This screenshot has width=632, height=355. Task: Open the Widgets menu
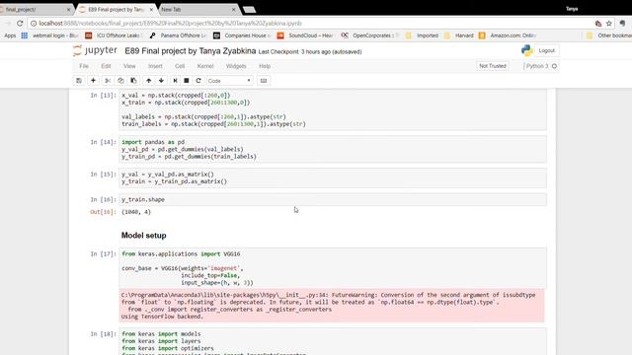coord(236,66)
